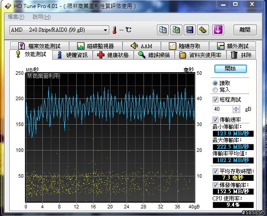Screen dimensions: 267x216
Task: Open the 檔案(F) menu
Action: pos(16,17)
